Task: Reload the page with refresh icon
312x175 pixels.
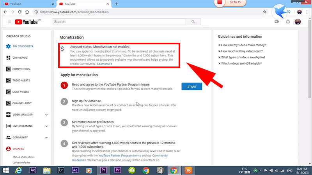Action: (x=20, y=12)
